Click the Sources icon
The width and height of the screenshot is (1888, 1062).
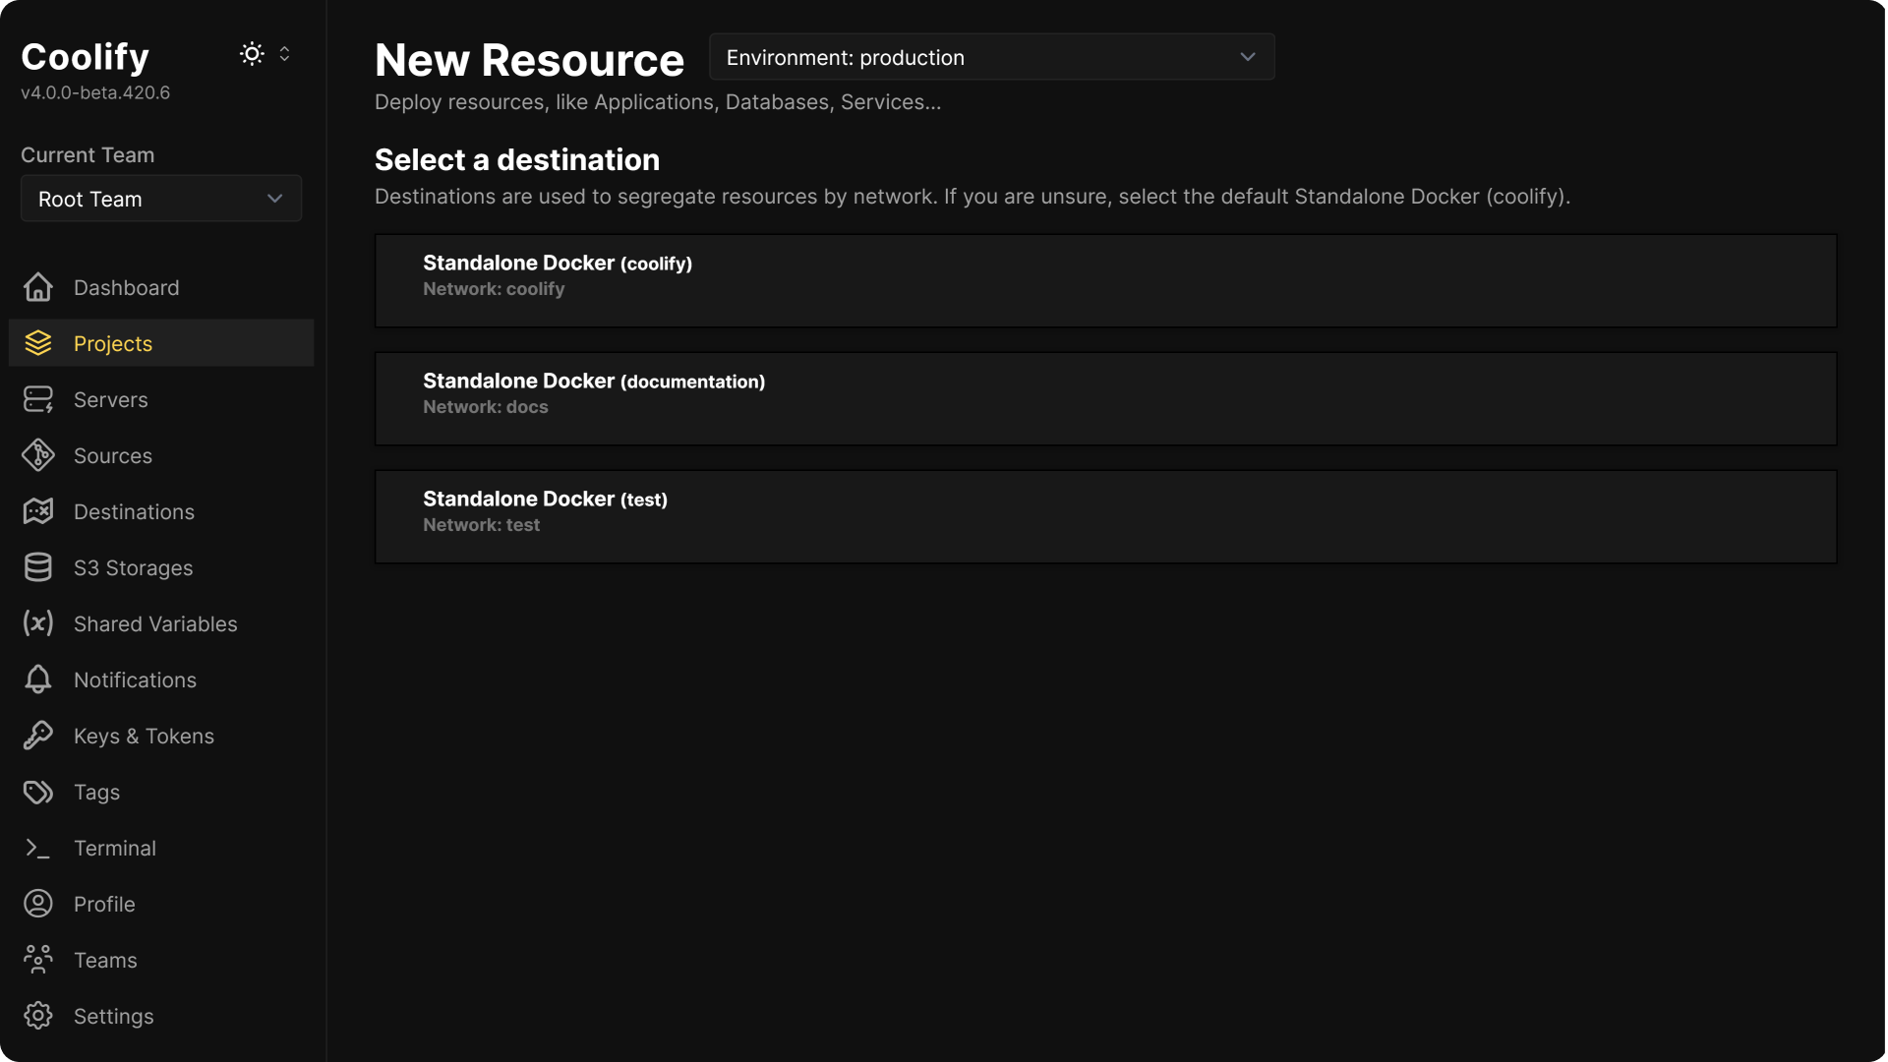point(37,455)
